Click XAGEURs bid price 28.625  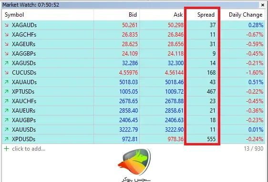tap(130, 44)
